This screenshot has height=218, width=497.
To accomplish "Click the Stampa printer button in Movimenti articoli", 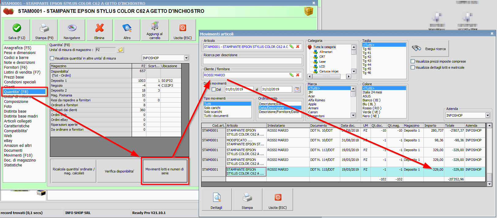I will (247, 199).
